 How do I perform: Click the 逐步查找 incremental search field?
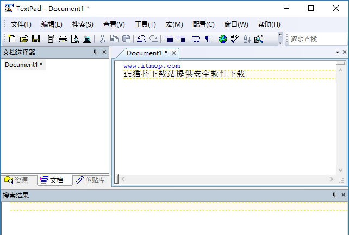pyautogui.click(x=318, y=39)
